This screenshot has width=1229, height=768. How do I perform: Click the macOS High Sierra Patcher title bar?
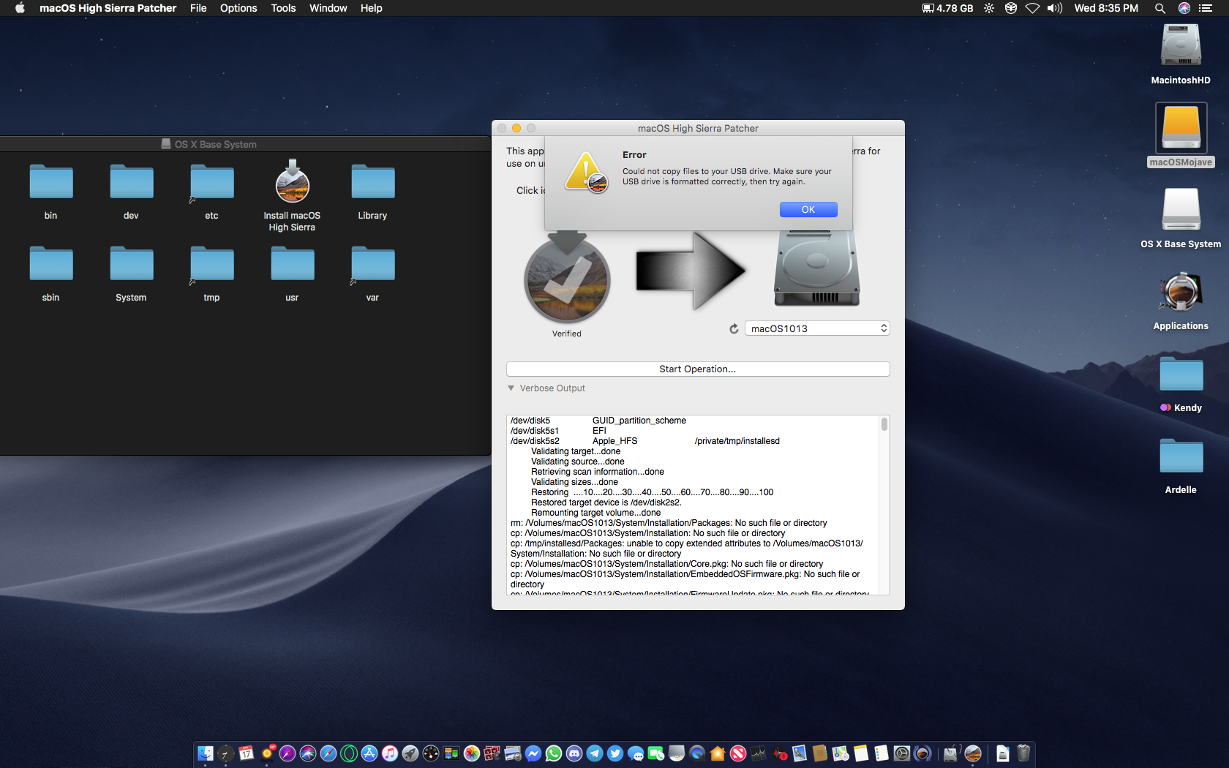point(698,128)
